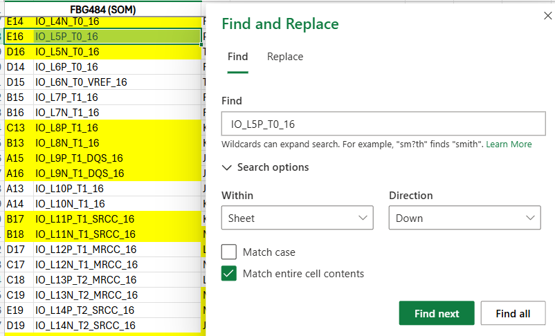Select cell IO_L8P_T1_16
The width and height of the screenshot is (555, 336).
[117, 128]
